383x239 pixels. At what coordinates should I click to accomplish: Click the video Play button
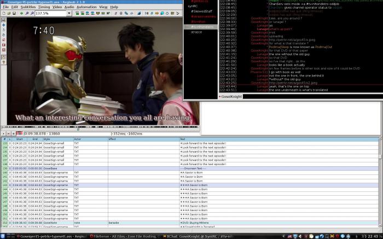(x=3, y=133)
